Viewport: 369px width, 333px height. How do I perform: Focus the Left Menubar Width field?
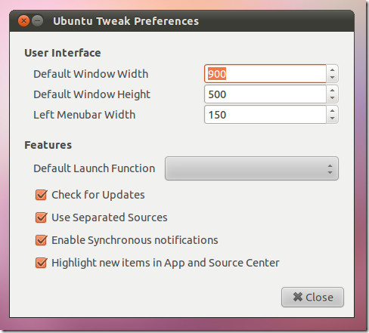click(265, 115)
